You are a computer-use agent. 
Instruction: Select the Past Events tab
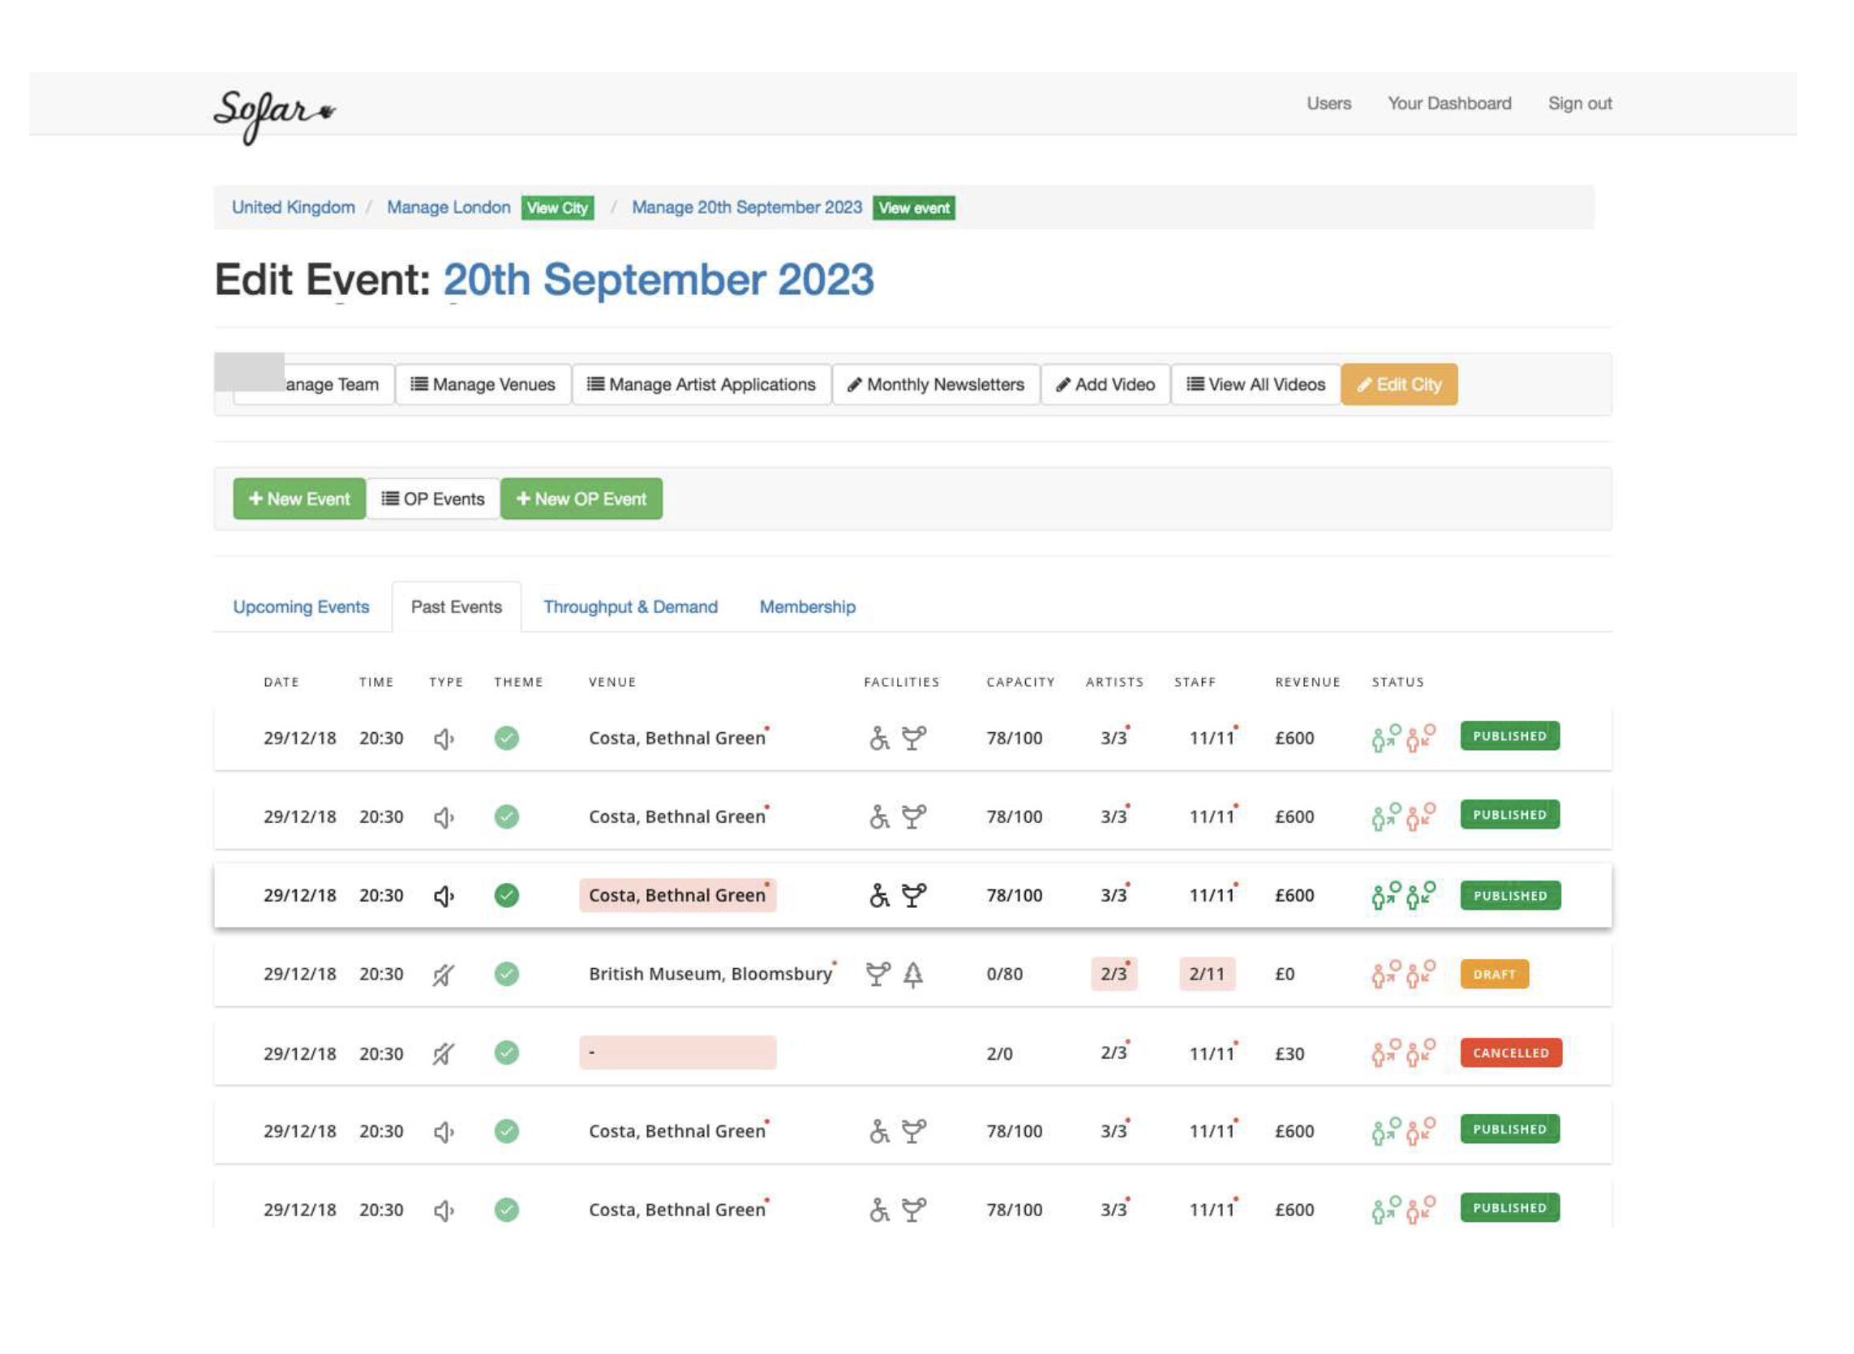[x=457, y=606]
